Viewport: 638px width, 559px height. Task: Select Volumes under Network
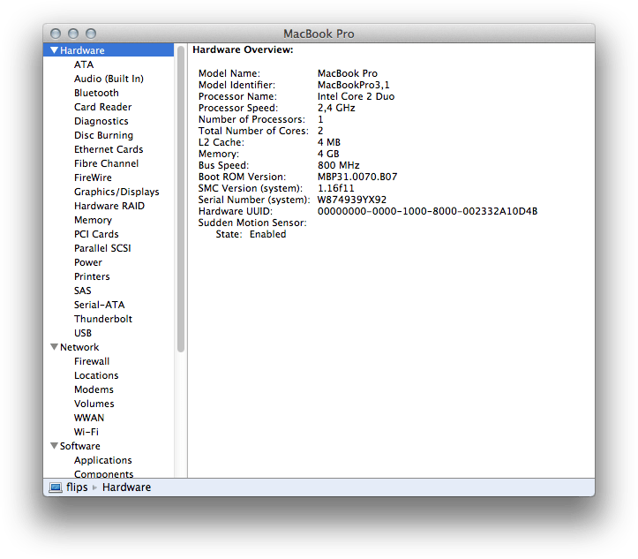94,404
